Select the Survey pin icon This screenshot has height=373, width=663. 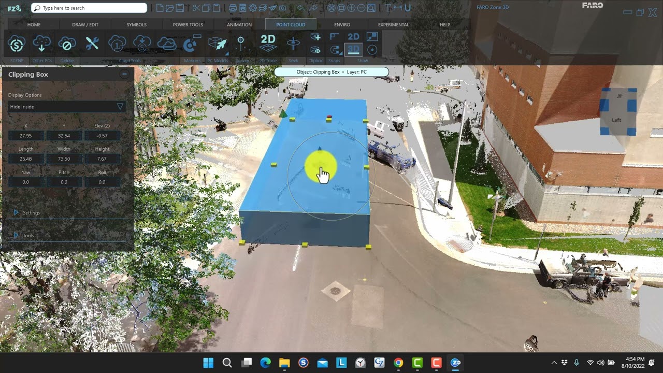pos(241,44)
